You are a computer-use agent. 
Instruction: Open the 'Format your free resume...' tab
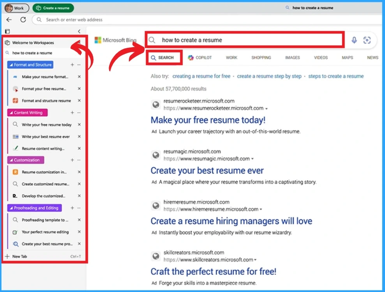pyautogui.click(x=44, y=89)
